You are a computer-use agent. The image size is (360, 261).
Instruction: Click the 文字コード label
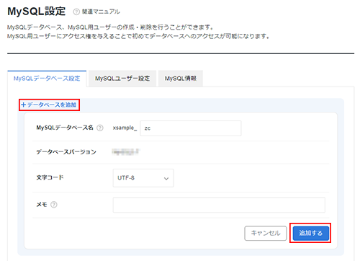tap(50, 177)
